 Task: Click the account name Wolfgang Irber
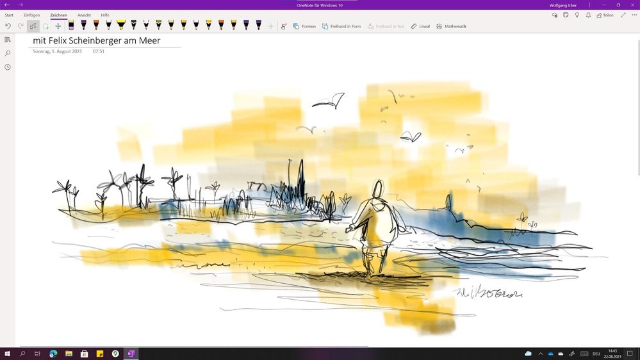point(563,5)
